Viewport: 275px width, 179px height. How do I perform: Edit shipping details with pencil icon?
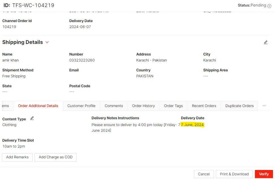click(266, 42)
